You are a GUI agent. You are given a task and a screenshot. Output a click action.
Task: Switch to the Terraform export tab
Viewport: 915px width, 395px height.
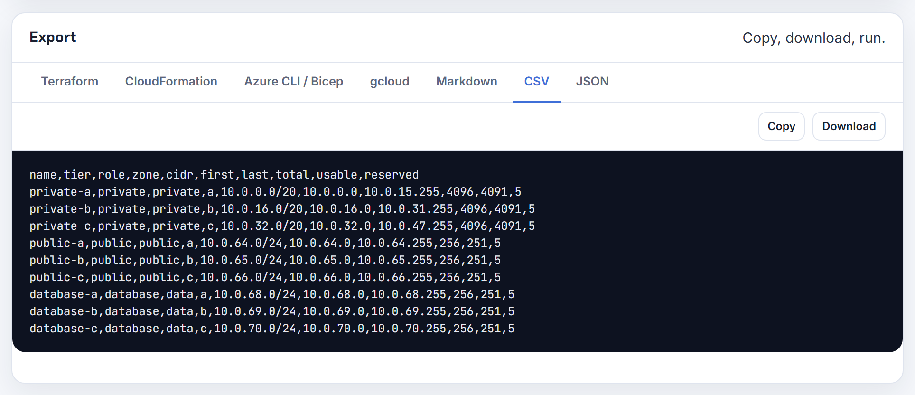[70, 82]
